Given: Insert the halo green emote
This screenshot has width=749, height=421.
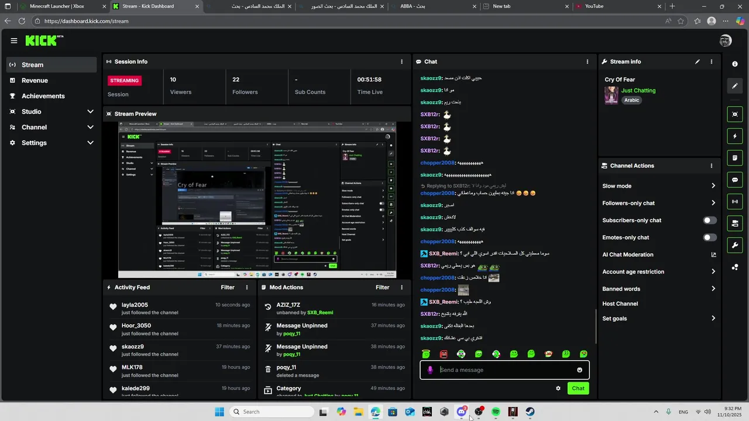Looking at the screenshot, I should click(426, 354).
